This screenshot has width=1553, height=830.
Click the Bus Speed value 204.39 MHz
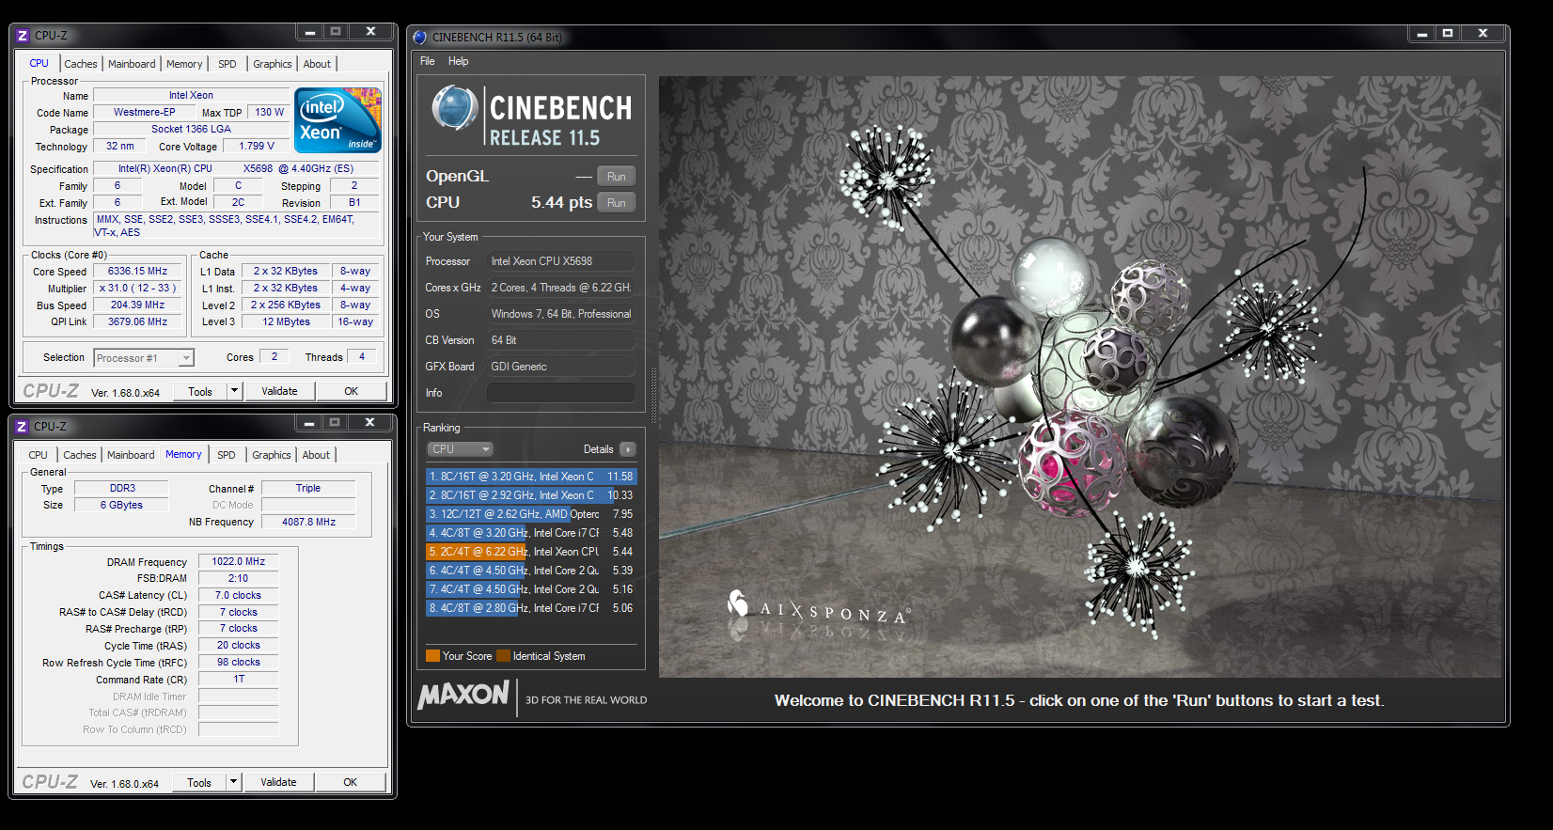coord(137,305)
